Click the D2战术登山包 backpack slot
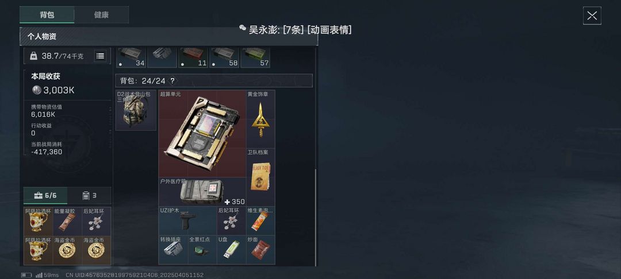The height and width of the screenshot is (279, 621). (136, 110)
